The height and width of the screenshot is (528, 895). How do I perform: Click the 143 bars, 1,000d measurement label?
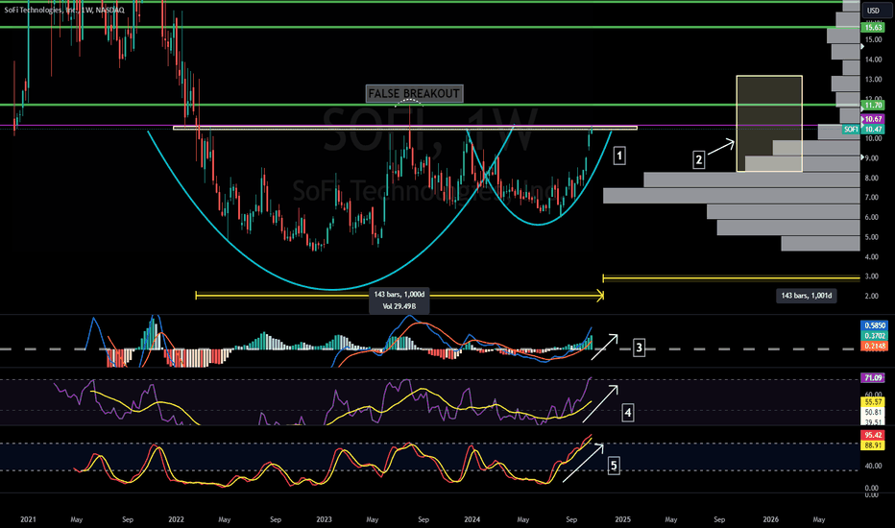[x=399, y=295]
